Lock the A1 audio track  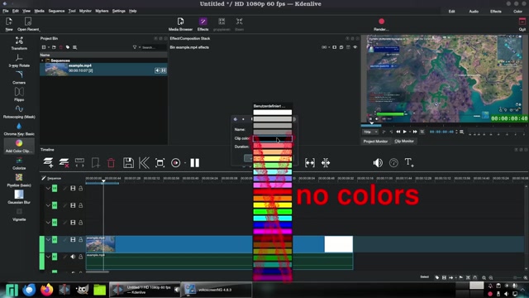[81, 257]
